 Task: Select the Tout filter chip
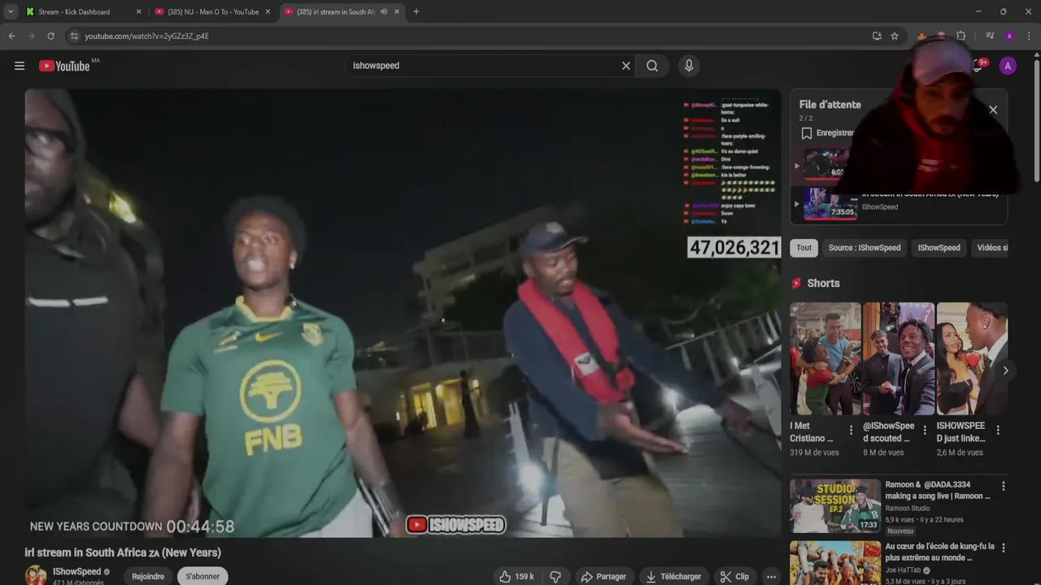[x=804, y=248]
